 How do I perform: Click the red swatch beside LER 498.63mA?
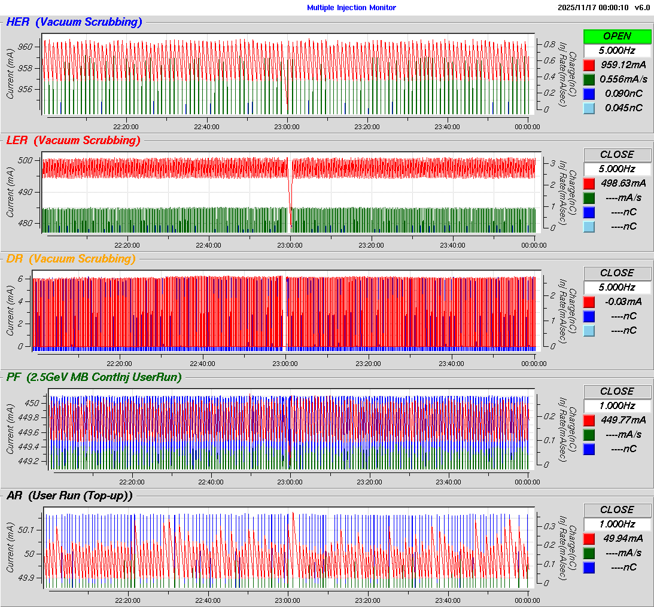pyautogui.click(x=589, y=184)
